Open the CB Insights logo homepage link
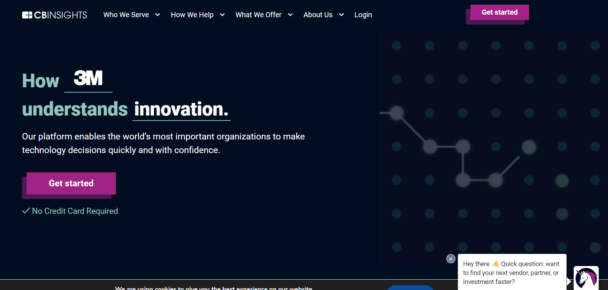Viewport: 608px width, 290px height. coord(54,15)
